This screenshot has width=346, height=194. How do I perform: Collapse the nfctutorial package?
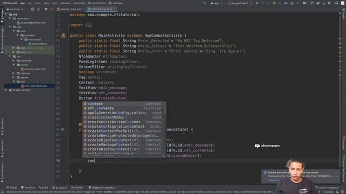22,39
